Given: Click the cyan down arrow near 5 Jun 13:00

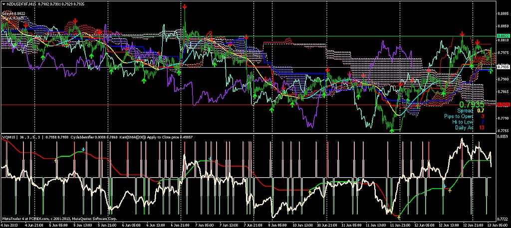Looking at the screenshot, I should coord(83,149).
